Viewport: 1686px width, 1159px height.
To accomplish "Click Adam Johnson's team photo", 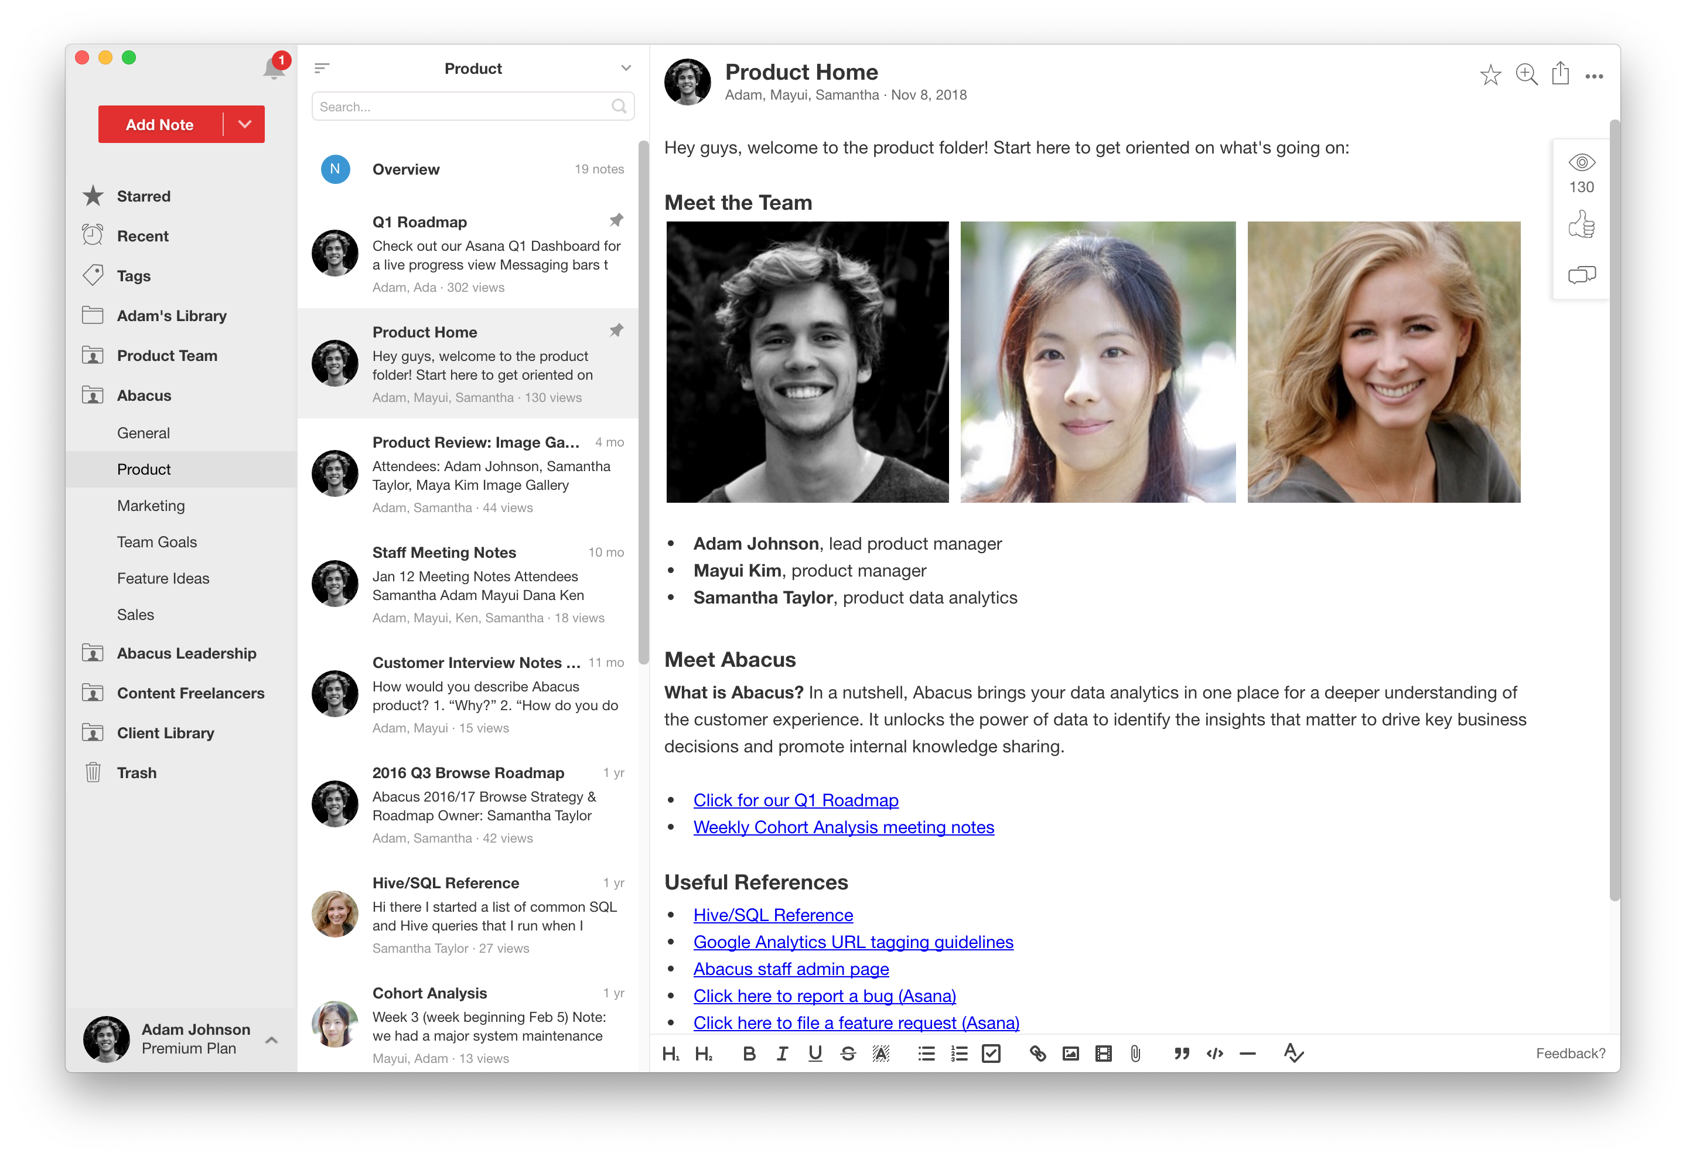I will click(807, 362).
